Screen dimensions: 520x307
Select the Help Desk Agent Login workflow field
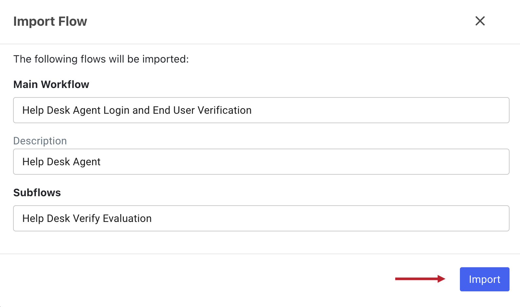click(137, 110)
